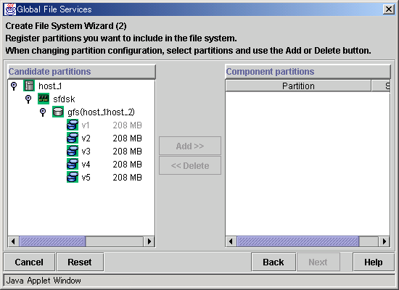Screen dimensions: 399x290
Task: Click the cut-off S column header
Action: tap(381, 86)
